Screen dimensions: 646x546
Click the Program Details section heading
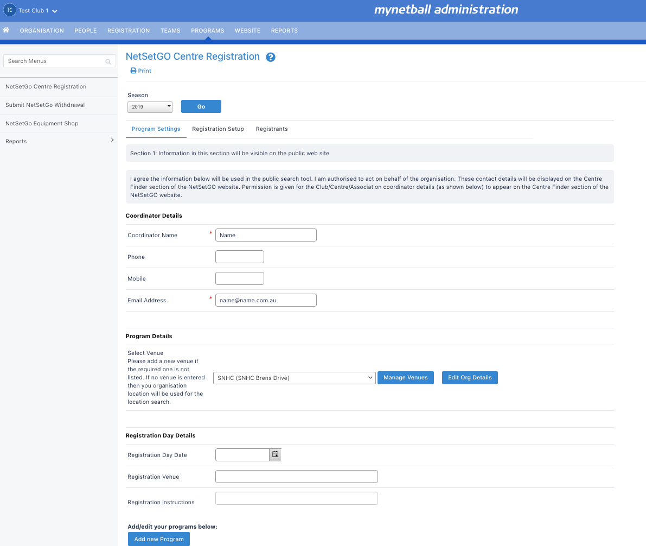click(x=149, y=336)
